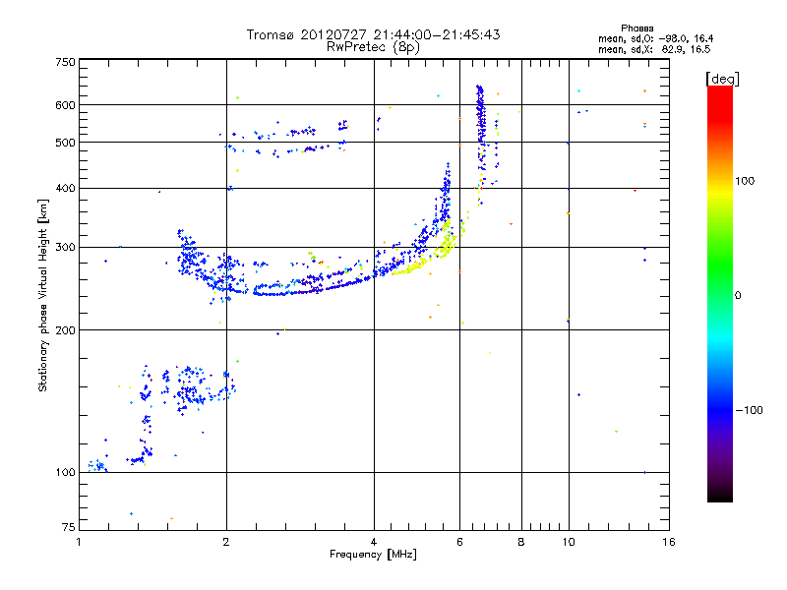Click the x-axis tick label '6'
787x590 pixels.
coord(459,542)
